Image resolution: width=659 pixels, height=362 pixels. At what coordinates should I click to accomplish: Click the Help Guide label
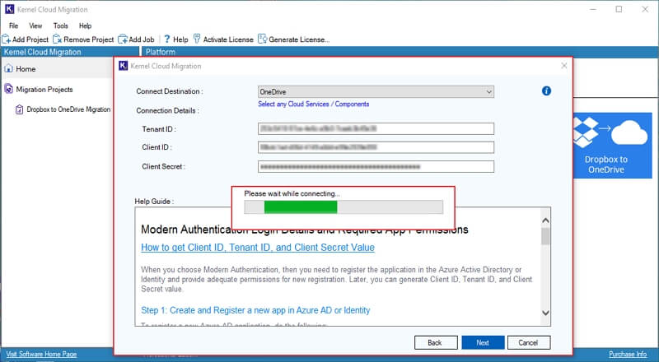[x=154, y=202]
